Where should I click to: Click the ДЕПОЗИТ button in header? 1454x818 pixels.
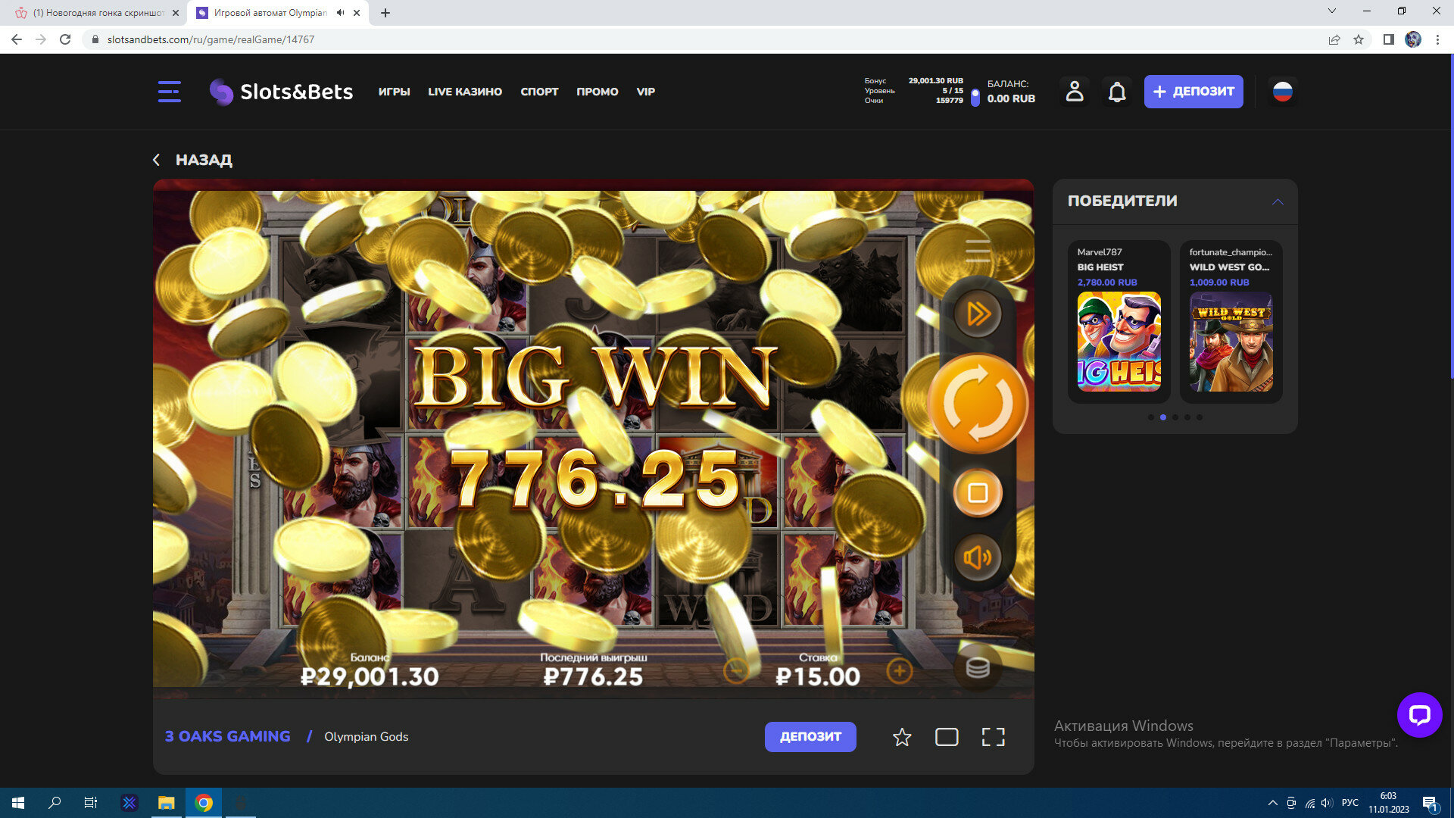(x=1193, y=92)
